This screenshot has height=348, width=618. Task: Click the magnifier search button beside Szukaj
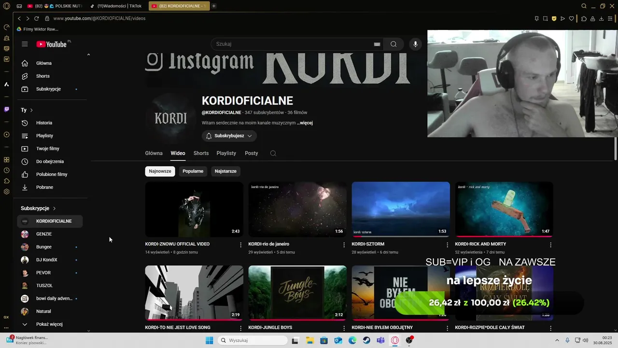point(393,44)
